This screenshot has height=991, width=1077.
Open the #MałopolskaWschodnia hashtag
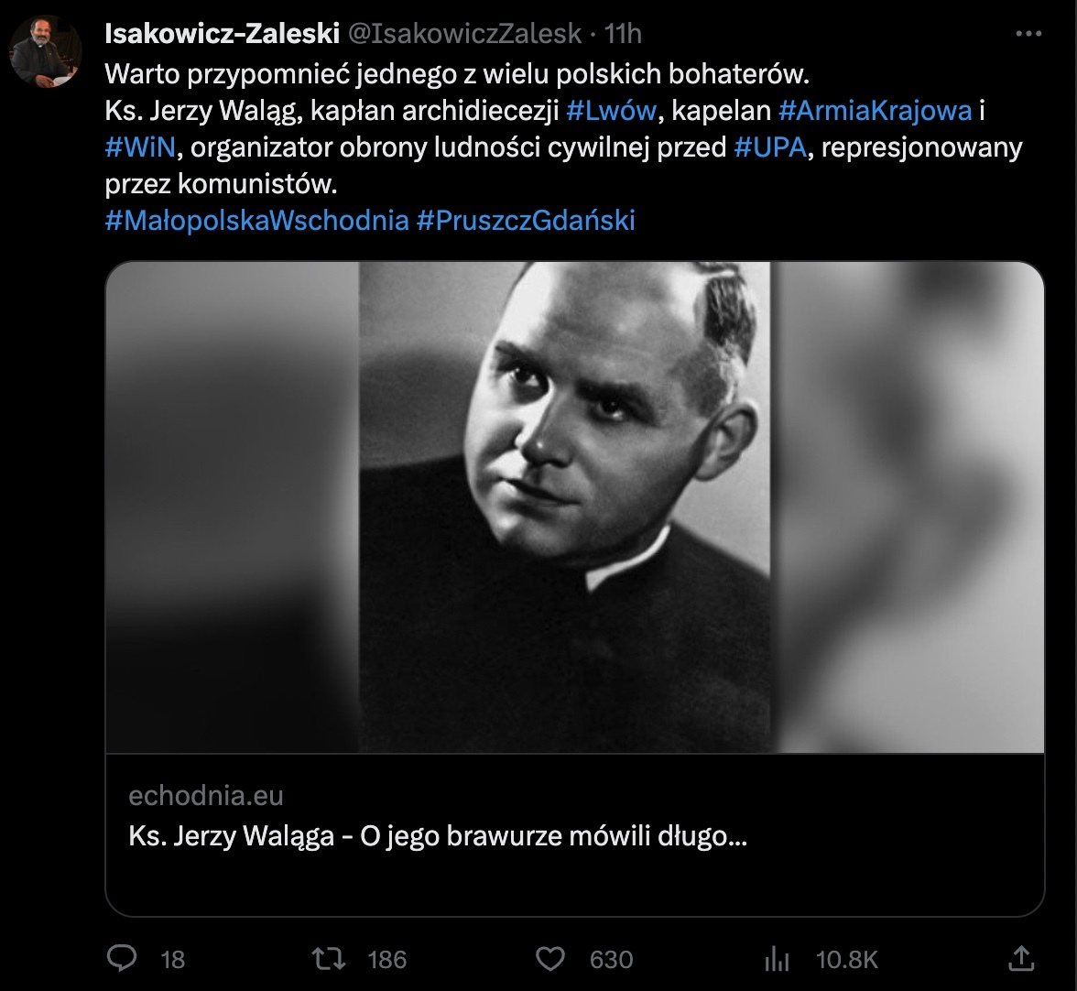[256, 221]
